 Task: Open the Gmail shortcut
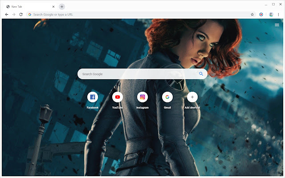coord(167,97)
